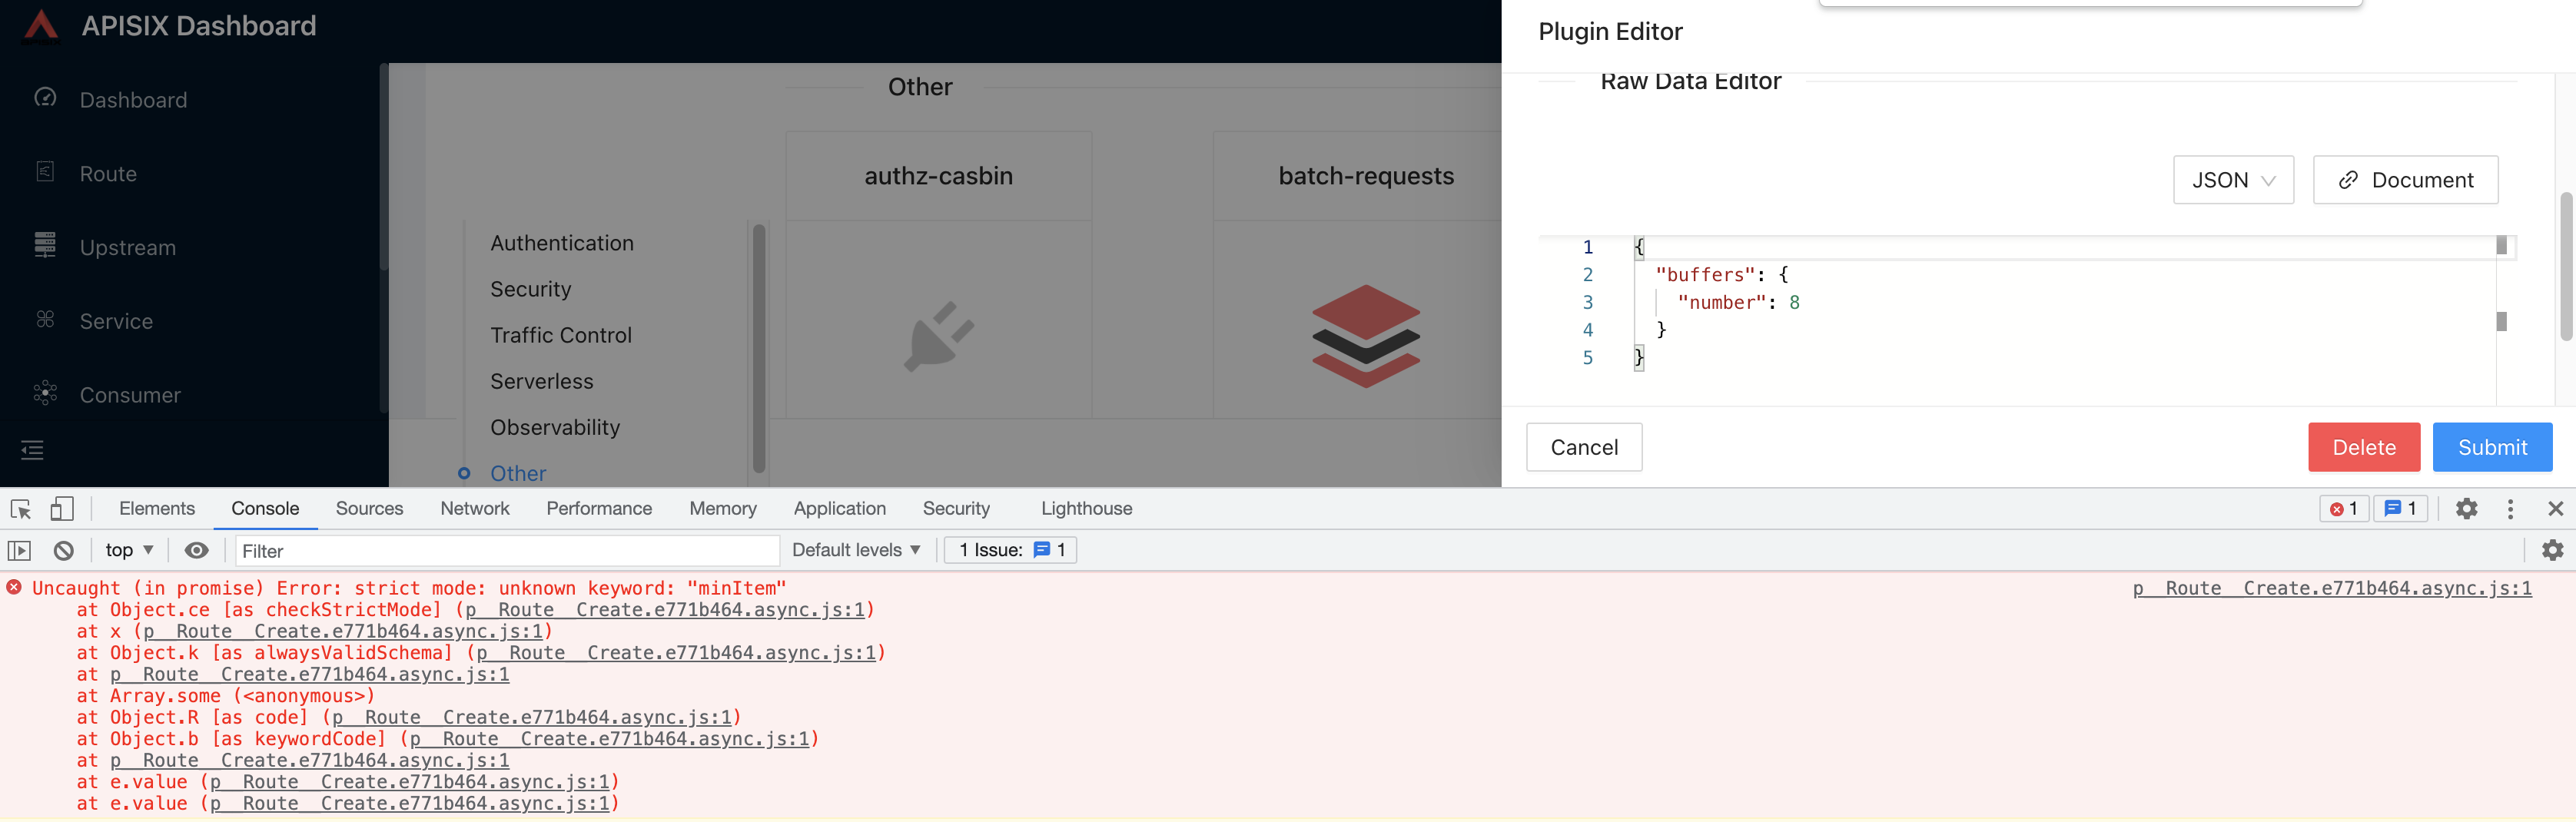Open the DevTools settings gear

2467,508
